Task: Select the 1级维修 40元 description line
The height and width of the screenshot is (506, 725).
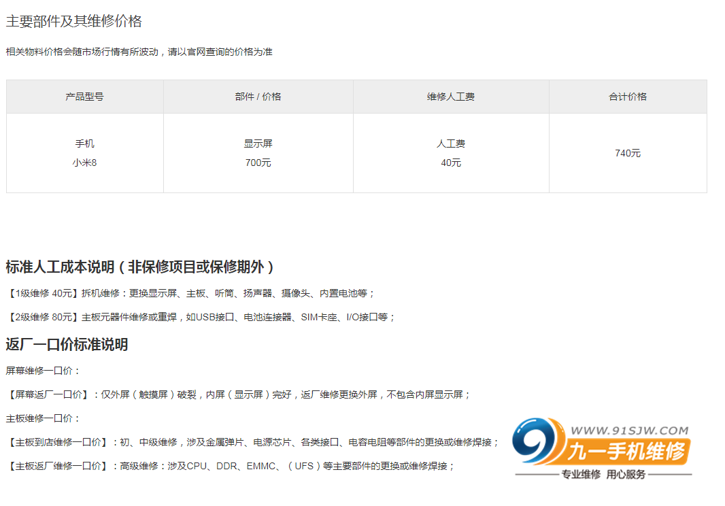Action: (x=190, y=293)
